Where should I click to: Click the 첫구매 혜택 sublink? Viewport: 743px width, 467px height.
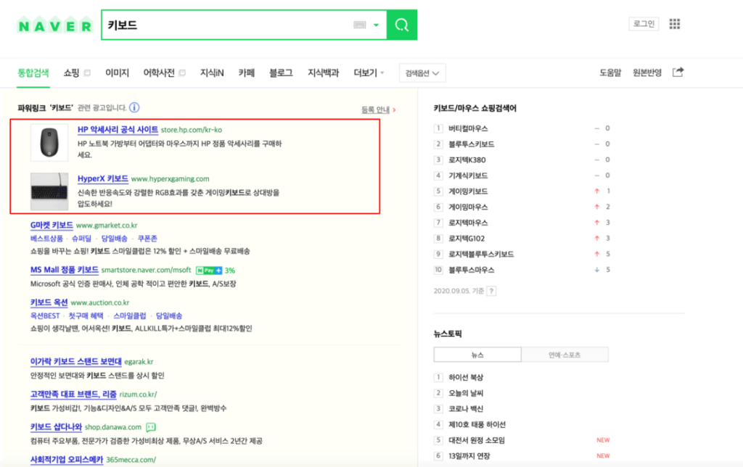tap(86, 315)
